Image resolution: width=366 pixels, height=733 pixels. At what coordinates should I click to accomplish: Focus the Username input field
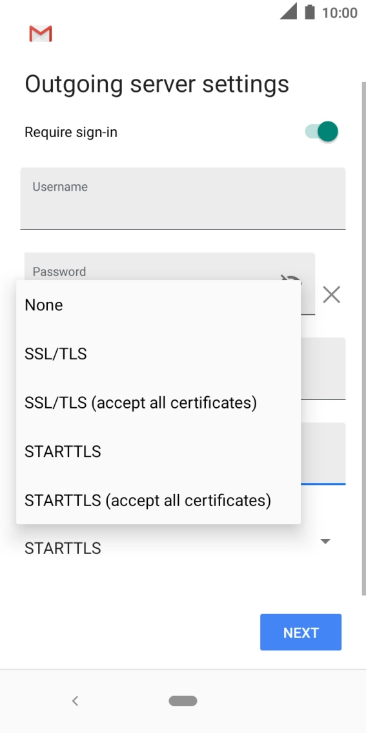click(x=183, y=198)
